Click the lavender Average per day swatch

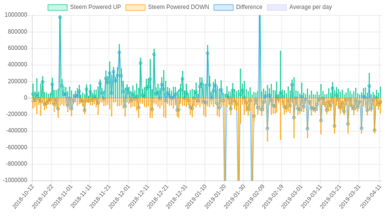(277, 7)
